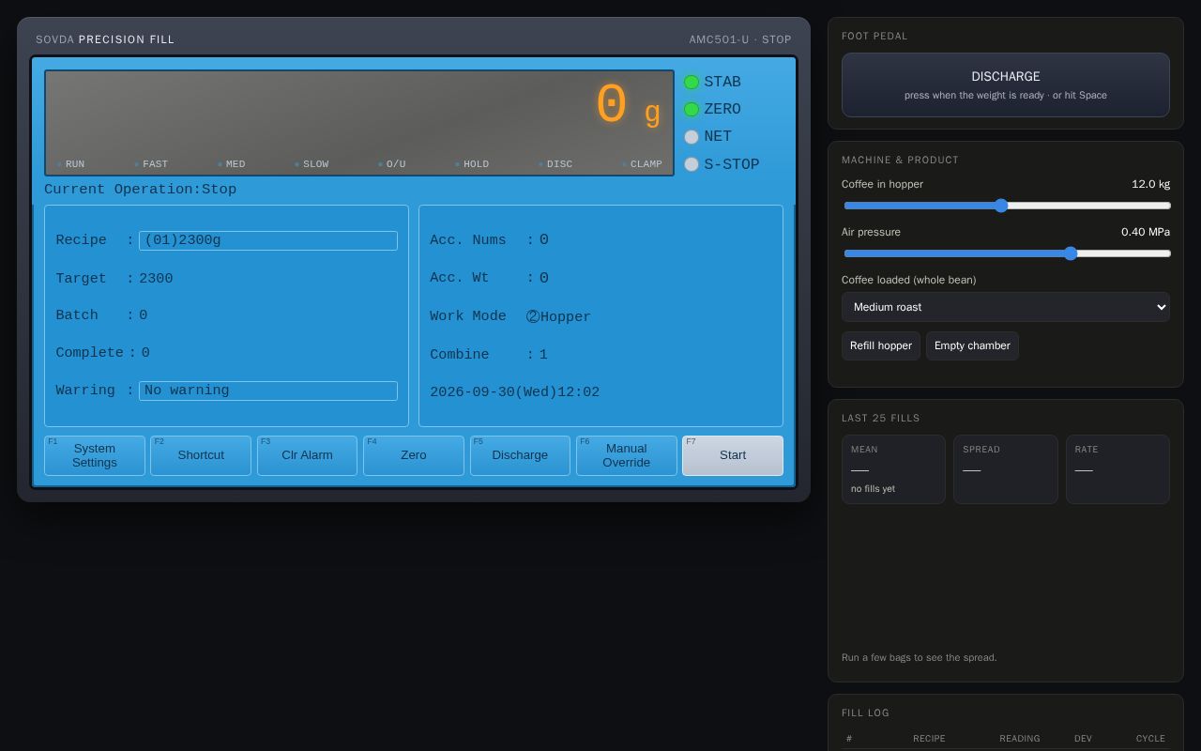Adjust the Air pressure slider
Screen dimensions: 1201x751
(x=1006, y=253)
